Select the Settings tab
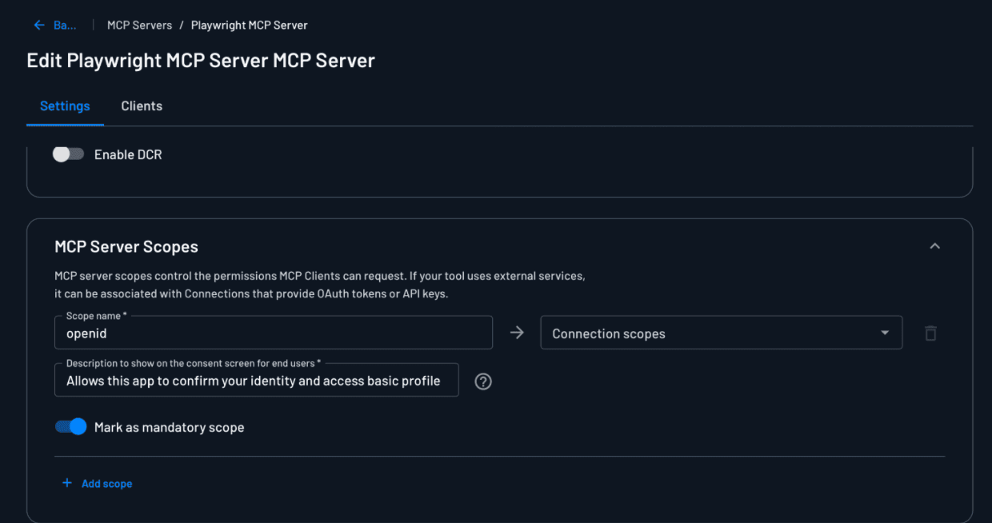The image size is (992, 523). (x=65, y=106)
